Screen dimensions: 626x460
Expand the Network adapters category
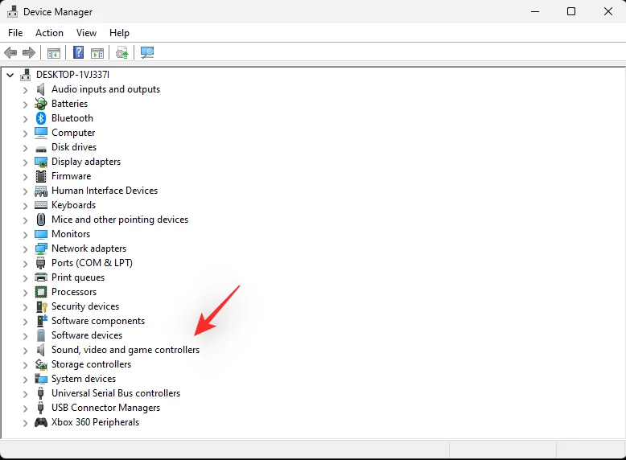[x=25, y=249]
